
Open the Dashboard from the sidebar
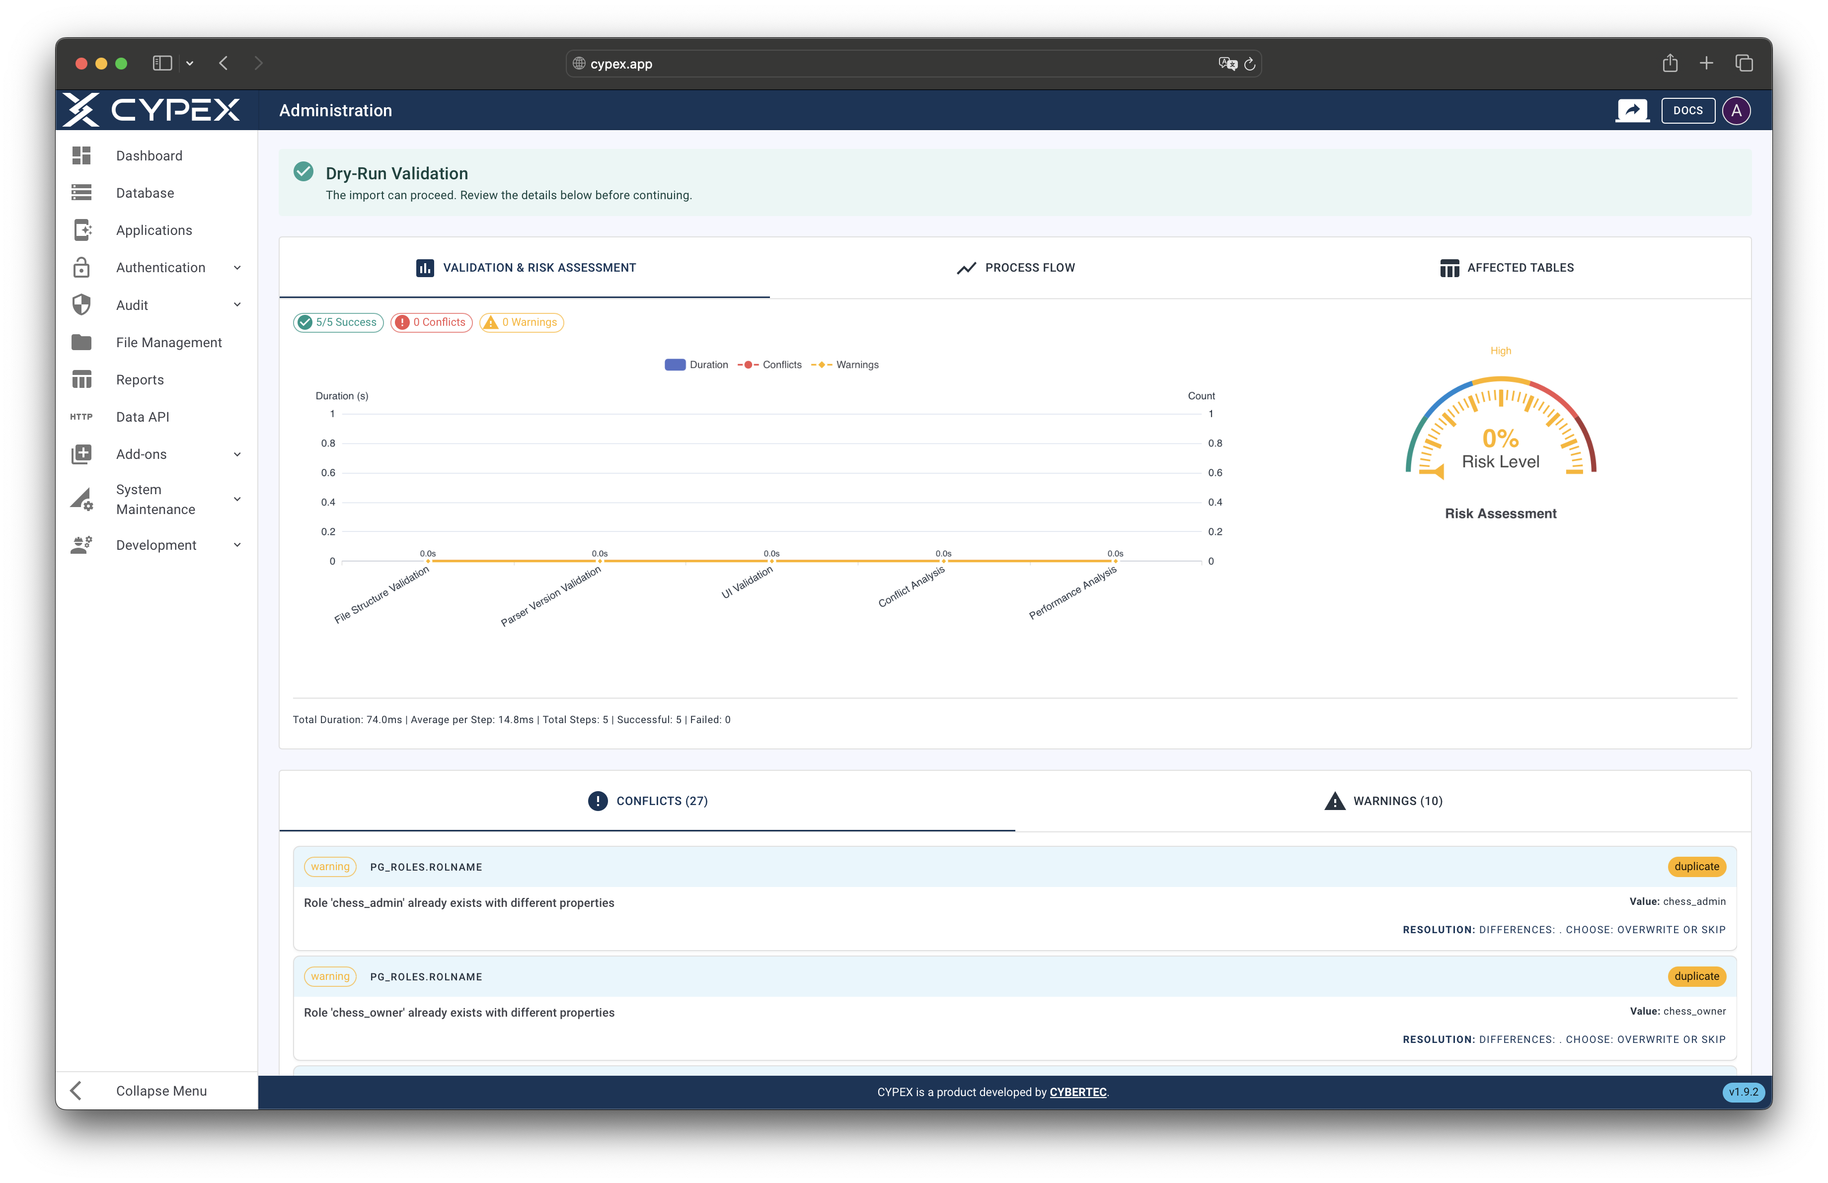81,155
